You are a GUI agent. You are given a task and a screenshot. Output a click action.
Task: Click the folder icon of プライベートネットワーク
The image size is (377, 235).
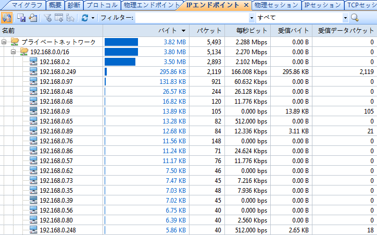15,42
